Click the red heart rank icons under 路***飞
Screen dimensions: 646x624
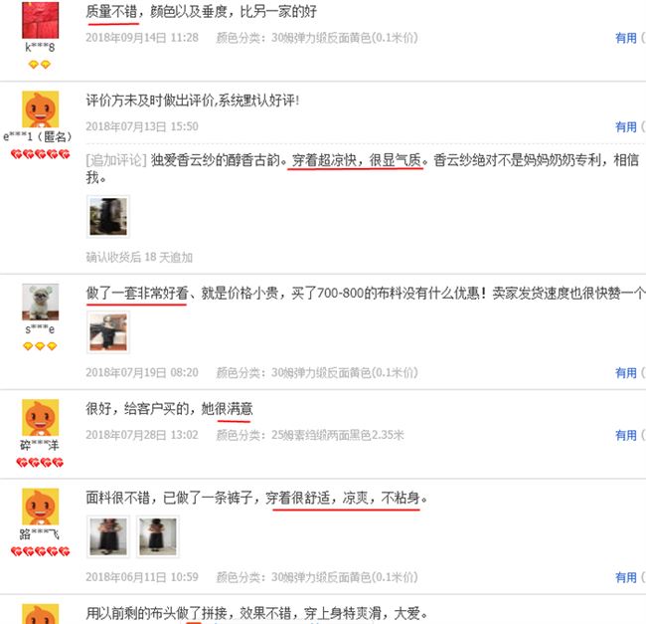click(40, 551)
